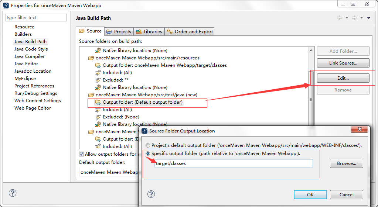
Task: Click the forward navigation arrow icon
Action: pyautogui.click(x=354, y=18)
